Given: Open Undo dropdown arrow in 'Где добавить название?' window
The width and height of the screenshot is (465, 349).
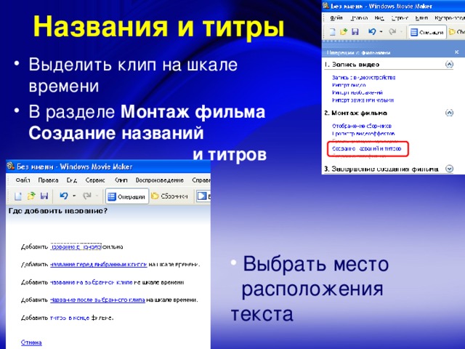Looking at the screenshot, I should pyautogui.click(x=74, y=196).
